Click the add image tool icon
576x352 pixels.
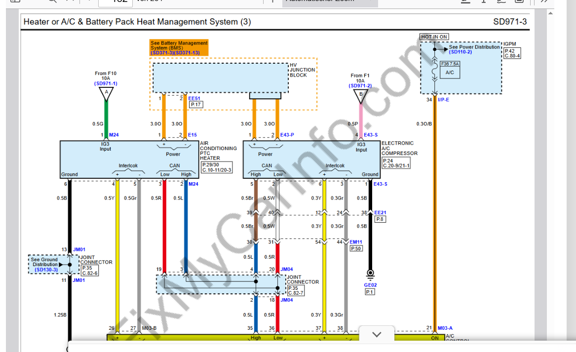(519, 1)
